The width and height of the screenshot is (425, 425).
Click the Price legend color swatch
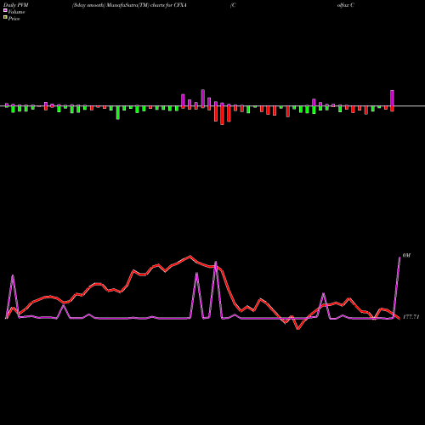pos(5,18)
